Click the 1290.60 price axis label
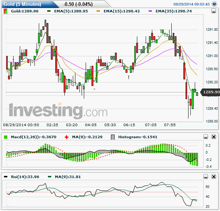 click(x=212, y=69)
